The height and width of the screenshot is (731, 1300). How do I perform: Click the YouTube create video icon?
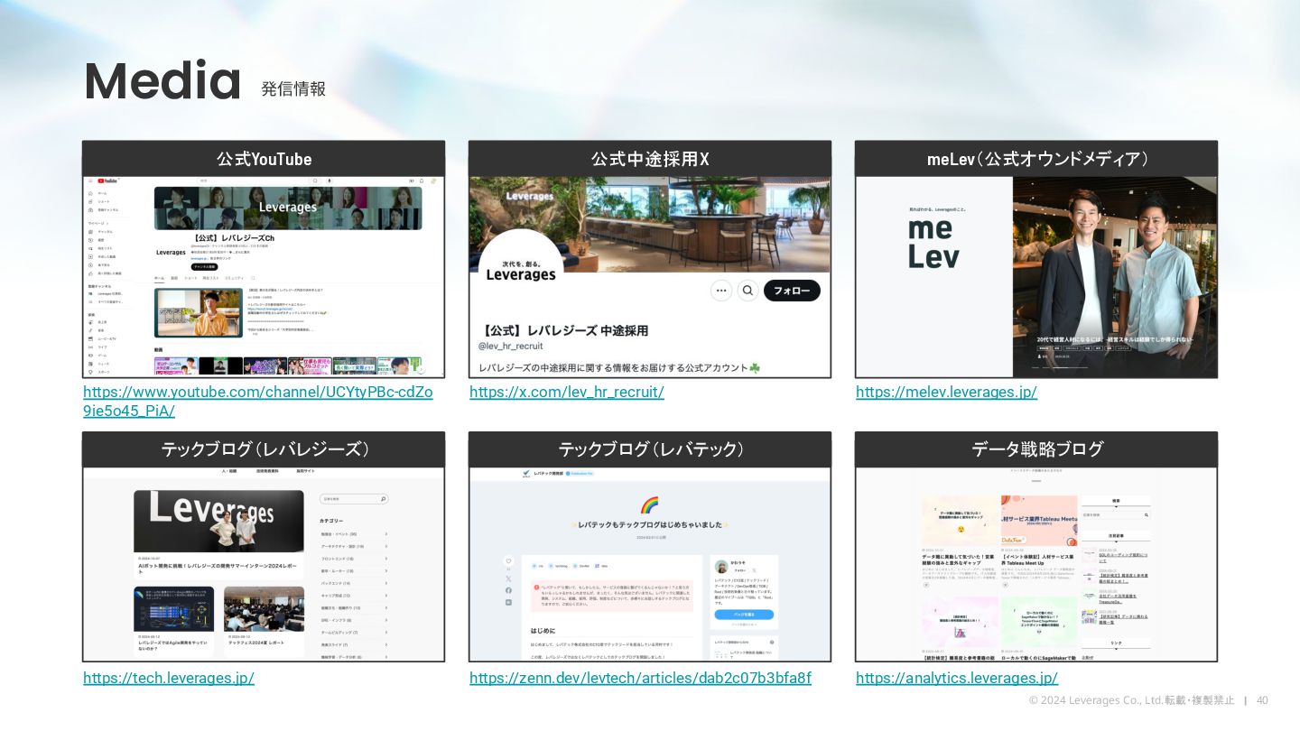(x=412, y=180)
